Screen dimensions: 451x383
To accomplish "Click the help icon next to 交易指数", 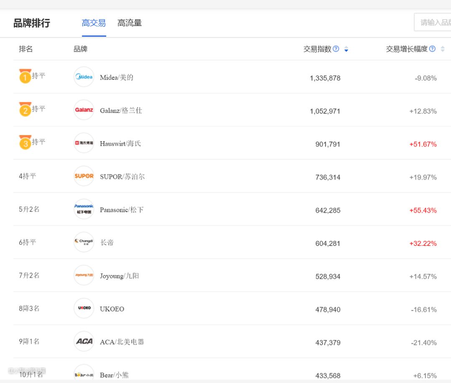I will tap(336, 49).
